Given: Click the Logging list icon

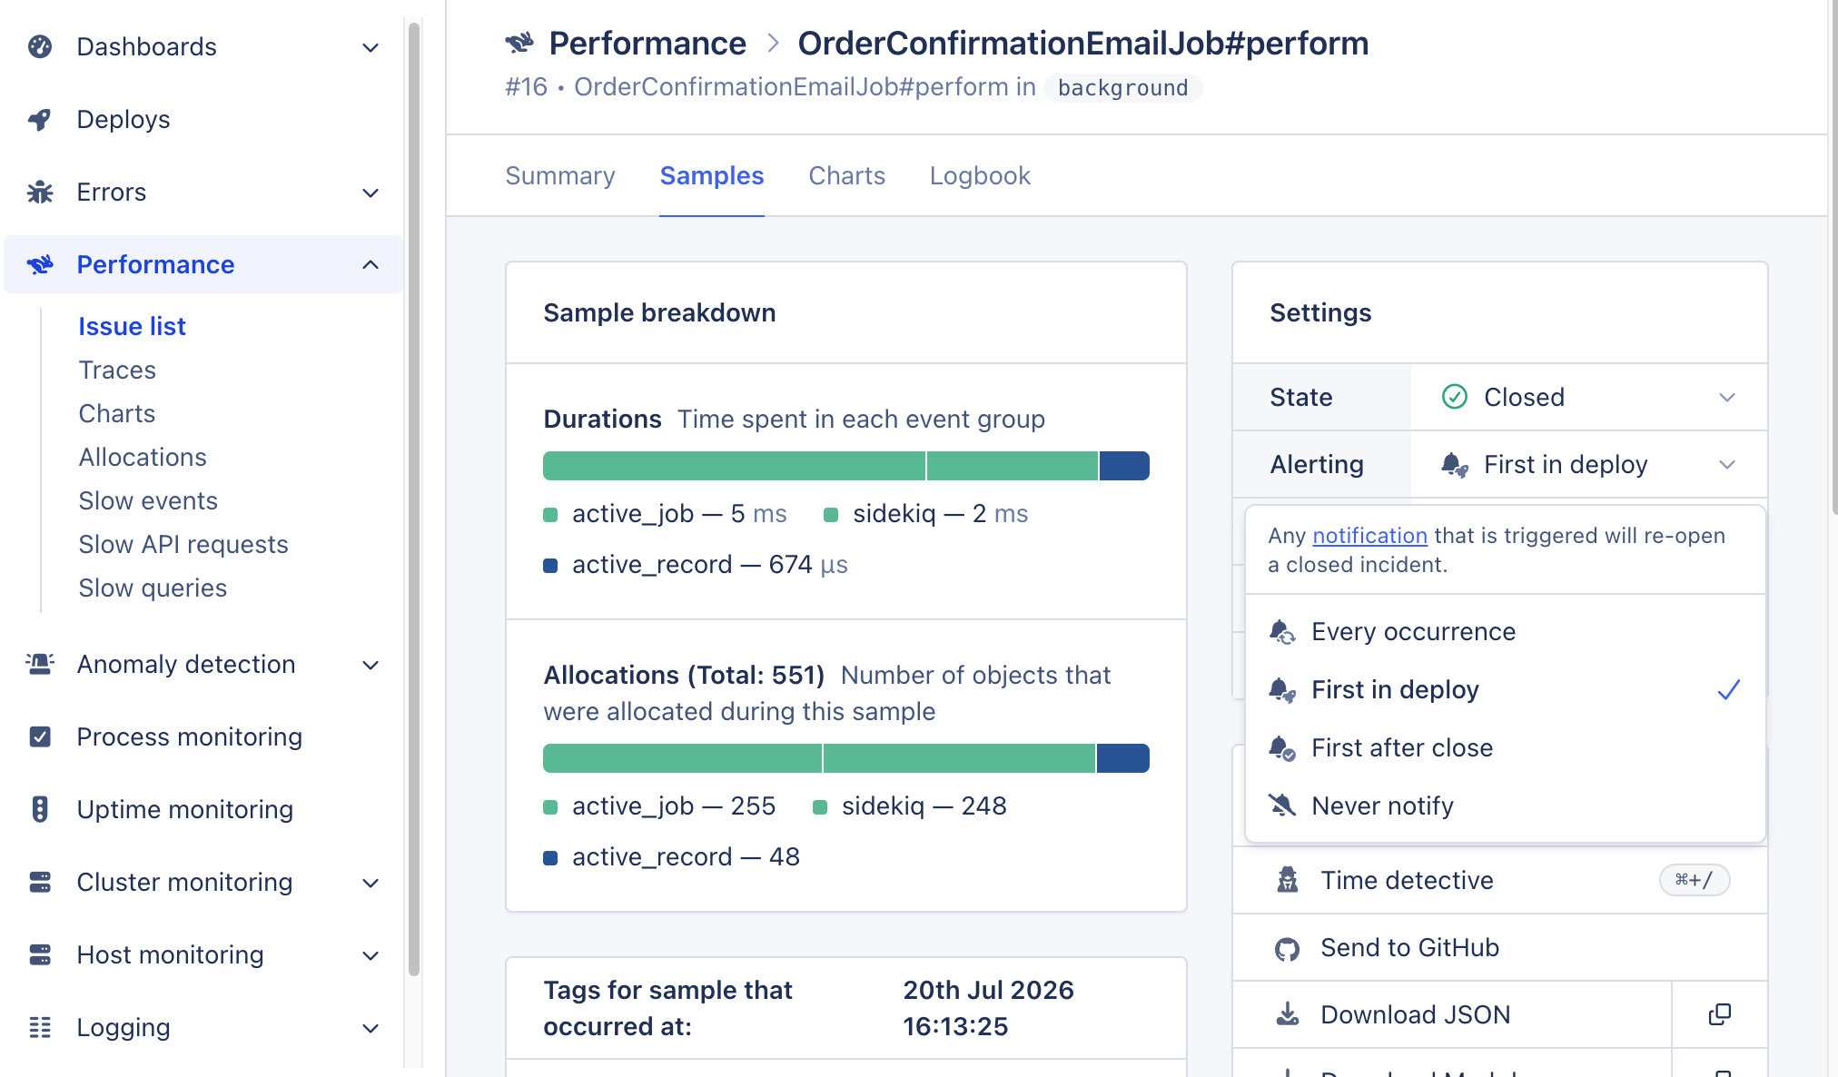Looking at the screenshot, I should [40, 1027].
